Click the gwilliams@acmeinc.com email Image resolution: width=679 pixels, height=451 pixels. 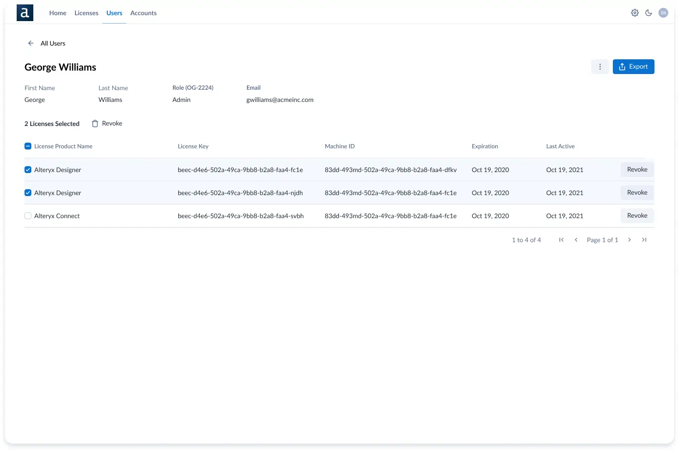point(280,100)
